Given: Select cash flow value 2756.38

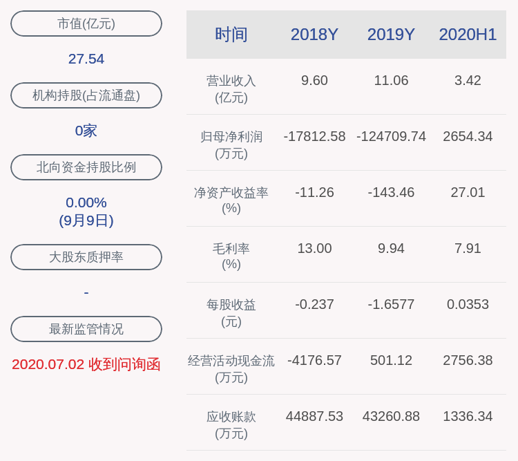Looking at the screenshot, I should (x=468, y=360).
